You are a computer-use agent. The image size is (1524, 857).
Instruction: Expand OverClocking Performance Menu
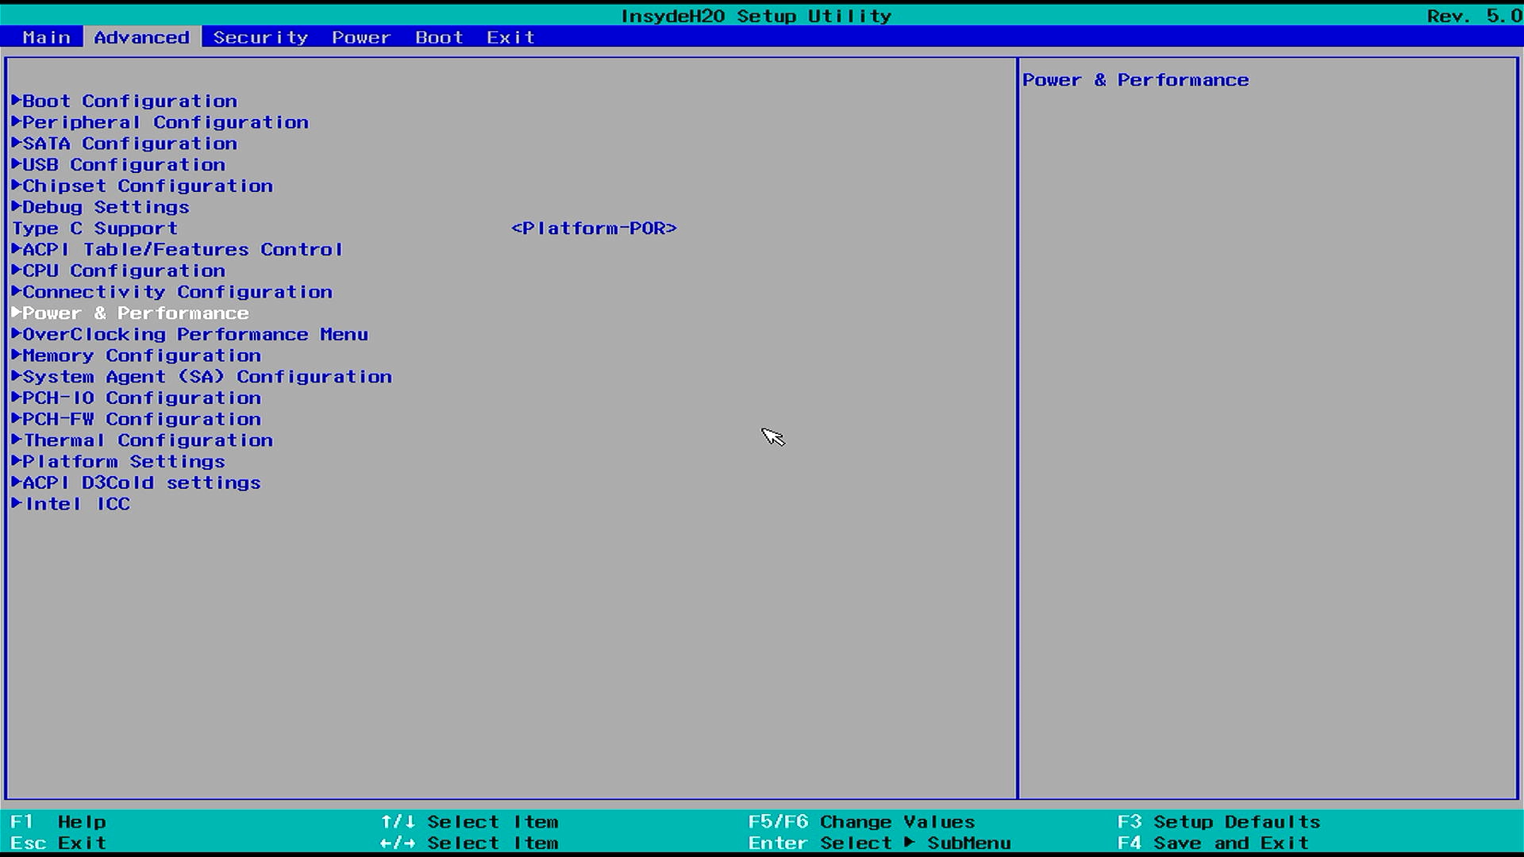195,335
